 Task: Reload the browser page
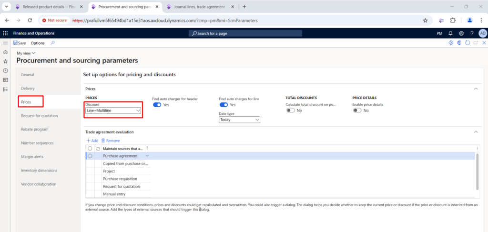click(30, 20)
